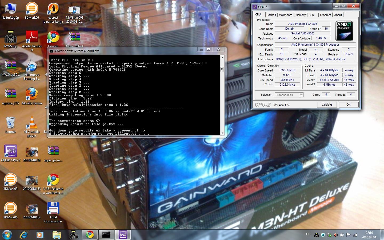
Task: Launch Ashampoo Burning Studio
Action: point(32,70)
